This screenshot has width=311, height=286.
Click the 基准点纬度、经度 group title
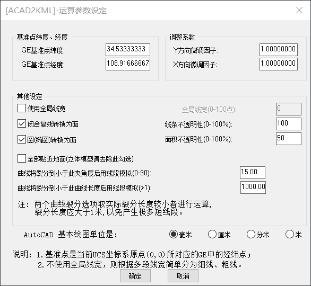pos(42,37)
